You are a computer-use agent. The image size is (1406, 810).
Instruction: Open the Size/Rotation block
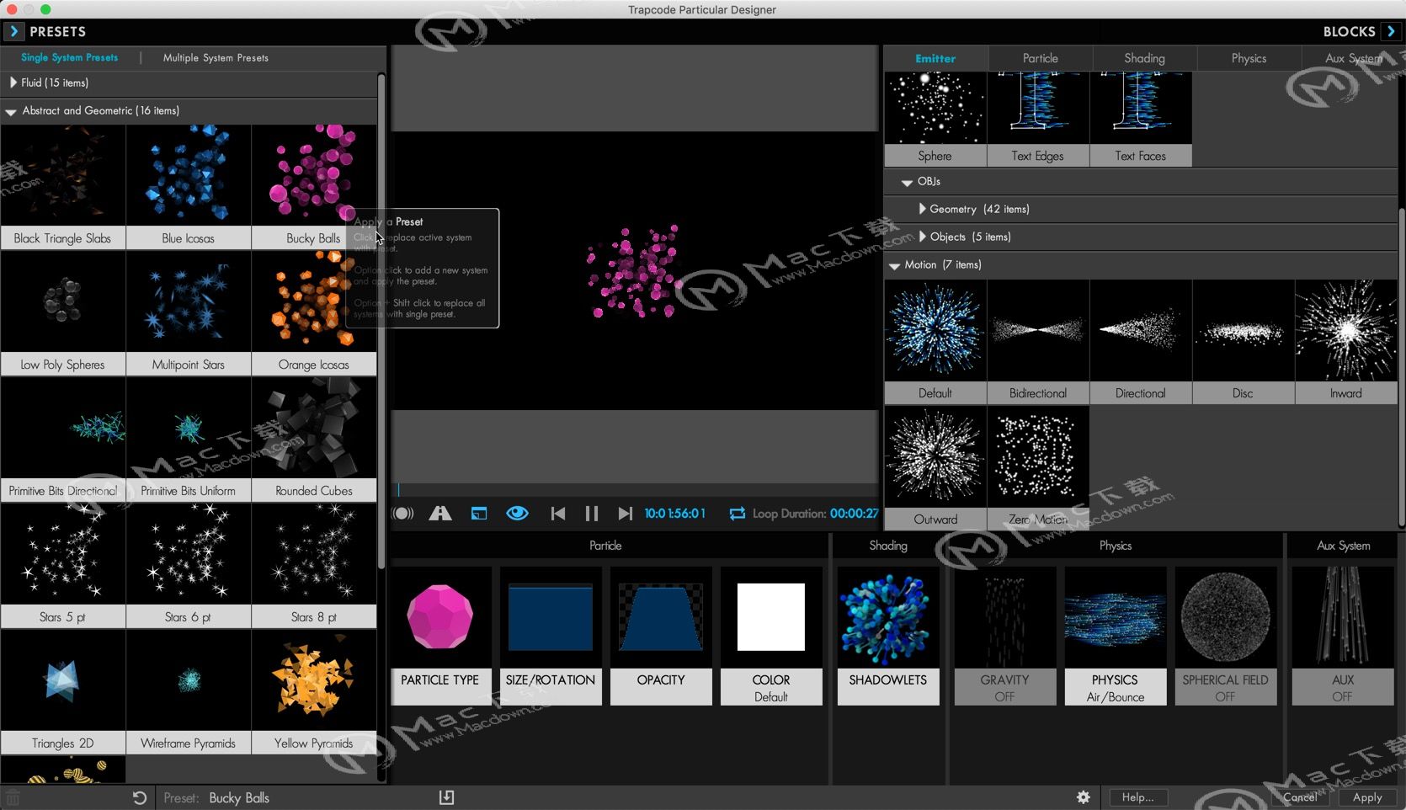coord(551,636)
